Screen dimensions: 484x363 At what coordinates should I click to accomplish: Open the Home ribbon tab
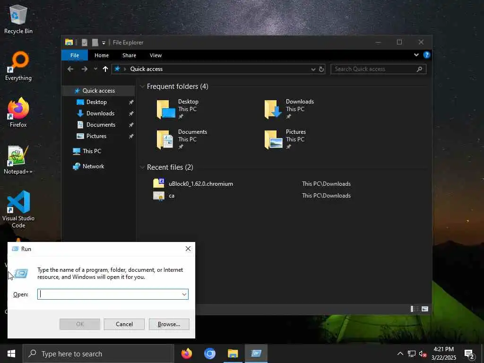coord(102,55)
